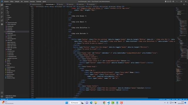Open the Editar menu

click(12, 1)
